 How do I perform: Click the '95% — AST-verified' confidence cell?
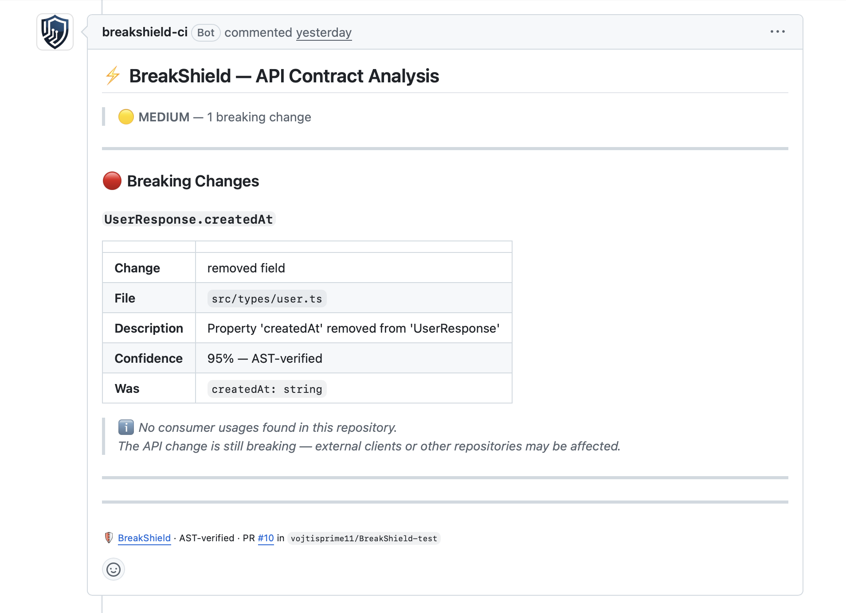coord(353,358)
